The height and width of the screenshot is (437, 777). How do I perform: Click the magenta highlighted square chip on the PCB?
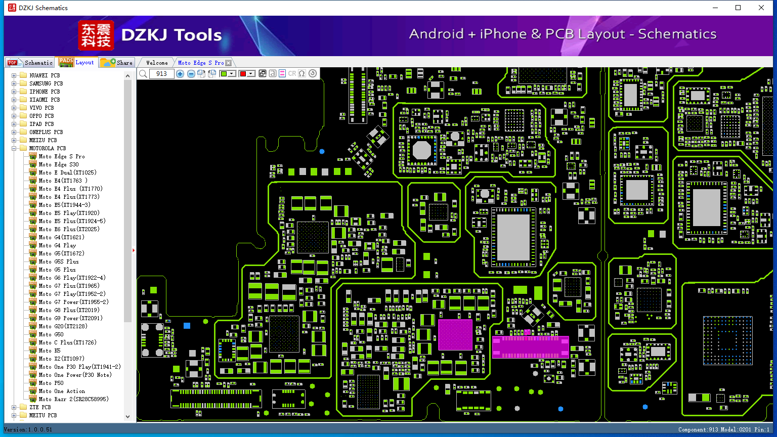tap(455, 334)
